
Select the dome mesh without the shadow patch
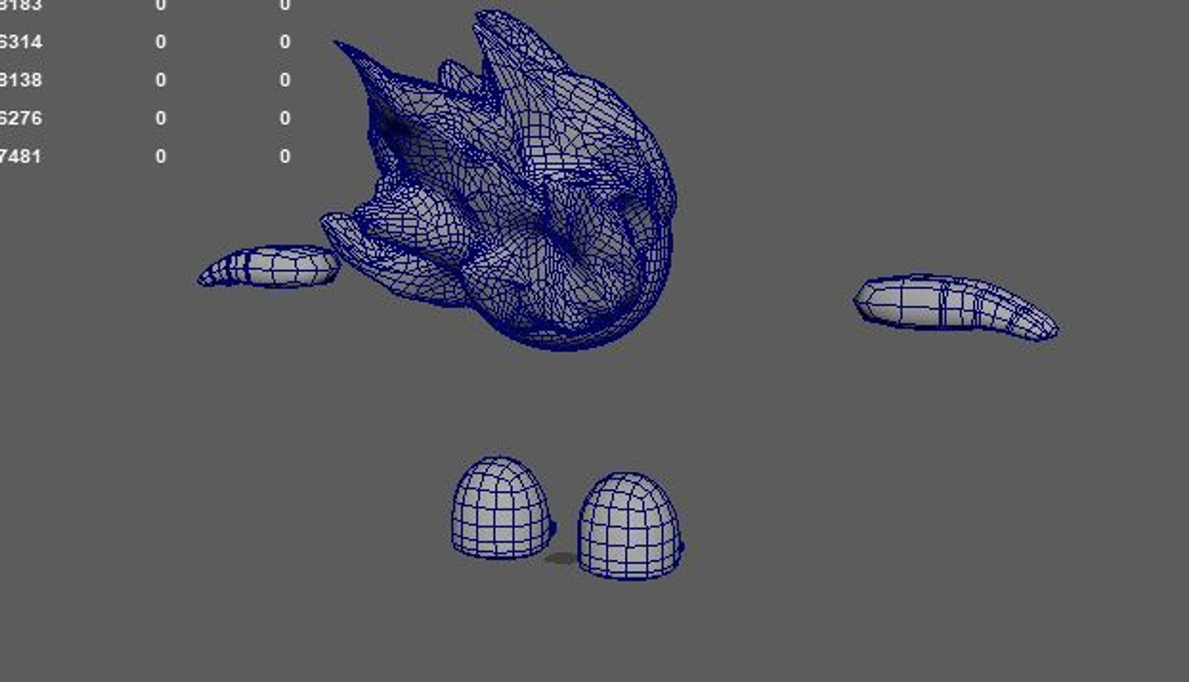tap(504, 508)
